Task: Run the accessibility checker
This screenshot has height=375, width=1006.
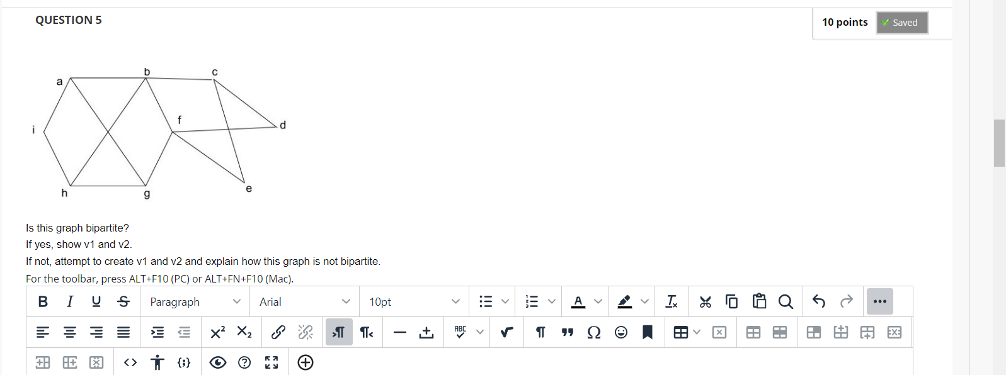Action: (x=157, y=362)
